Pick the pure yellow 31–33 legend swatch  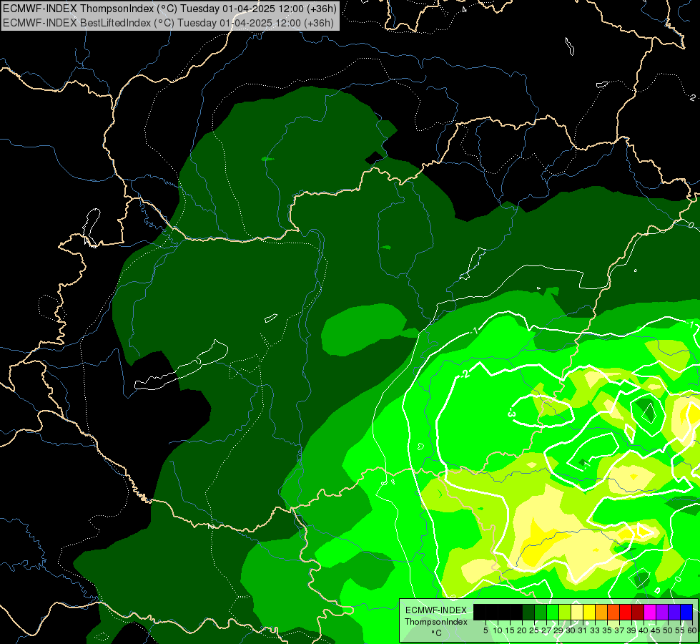coord(589,612)
